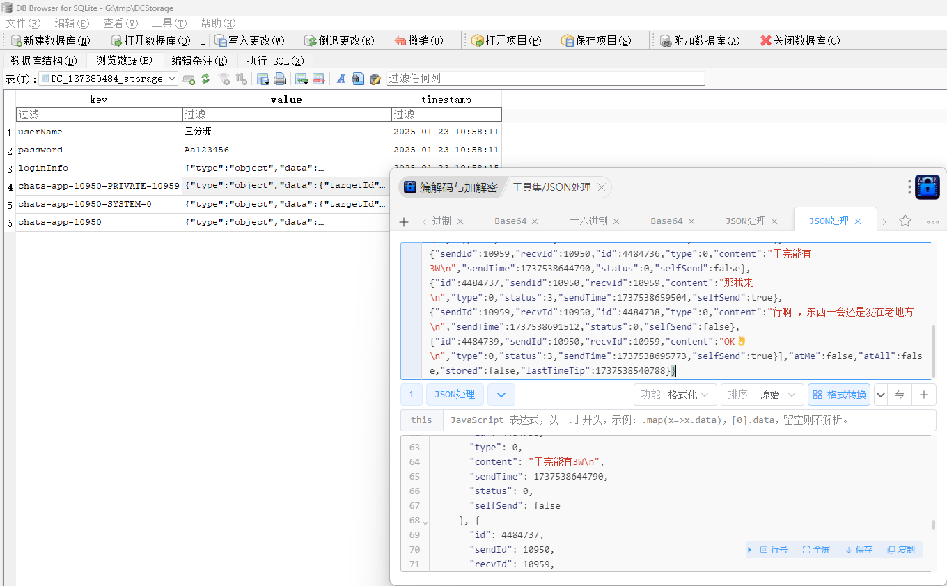Click the refresh table data icon
Viewport: 947px width, 586px height.
point(205,79)
